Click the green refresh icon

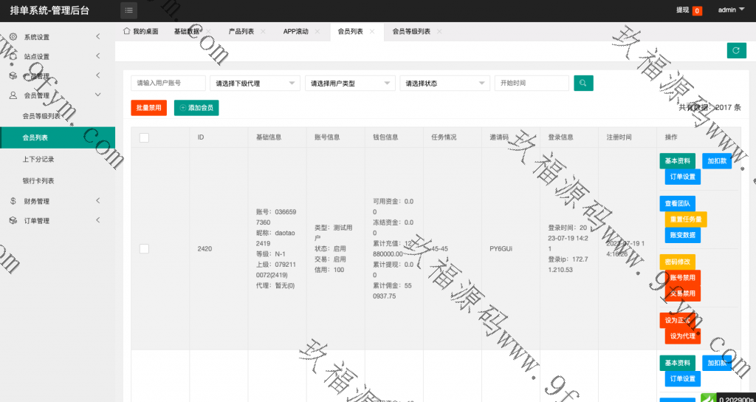point(736,50)
